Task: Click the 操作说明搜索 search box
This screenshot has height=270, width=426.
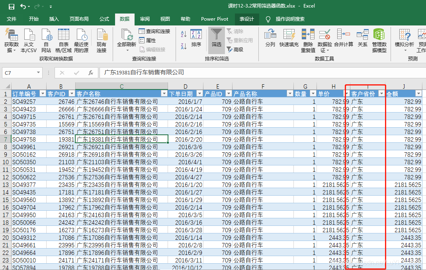Action: (x=290, y=19)
